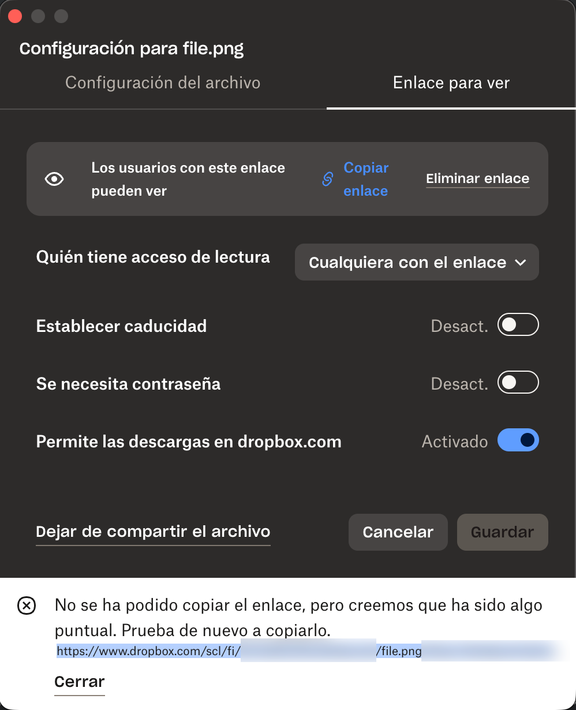Enable the Establecer caducidad toggle
This screenshot has height=710, width=576.
(518, 325)
